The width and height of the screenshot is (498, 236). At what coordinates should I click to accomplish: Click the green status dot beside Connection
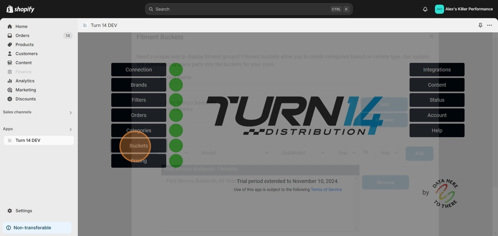pos(176,70)
